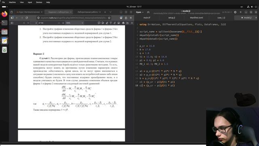Select the PDF add text tool
Screen dimensions: 259x146
pyautogui.click(x=111, y=23)
